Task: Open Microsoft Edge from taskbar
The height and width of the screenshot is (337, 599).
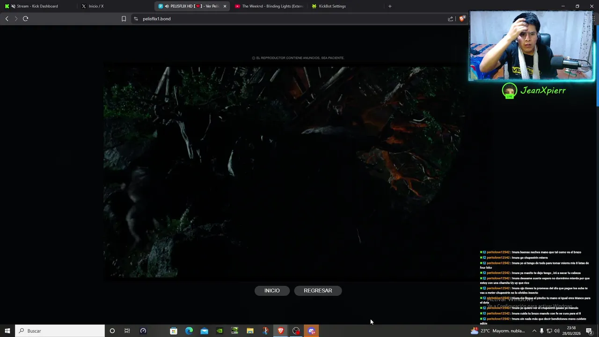Action: (x=189, y=331)
